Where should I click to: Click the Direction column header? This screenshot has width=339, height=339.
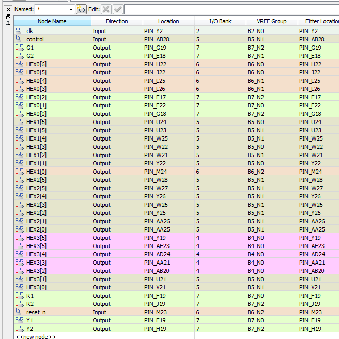[x=117, y=21]
